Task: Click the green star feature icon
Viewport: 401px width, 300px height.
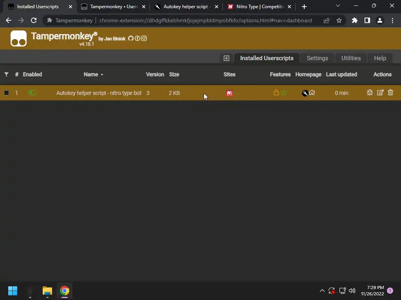Action: point(284,93)
